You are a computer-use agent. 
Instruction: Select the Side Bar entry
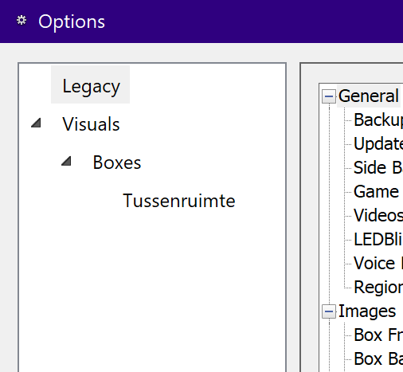[378, 168]
